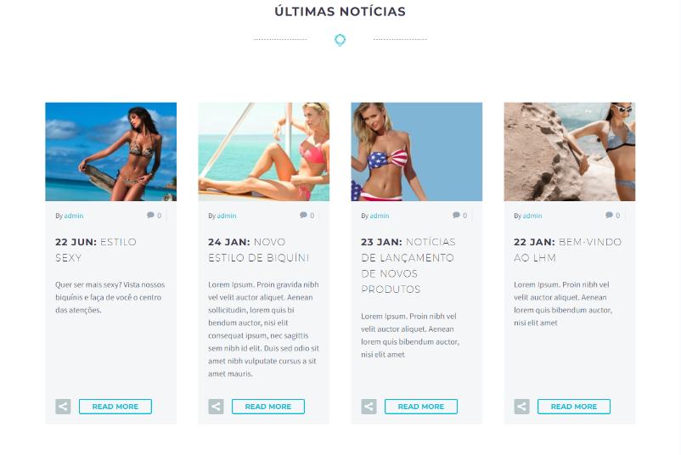This screenshot has width=681, height=455.
Task: Click share icon on Notícias de Lançamento post
Action: point(369,407)
